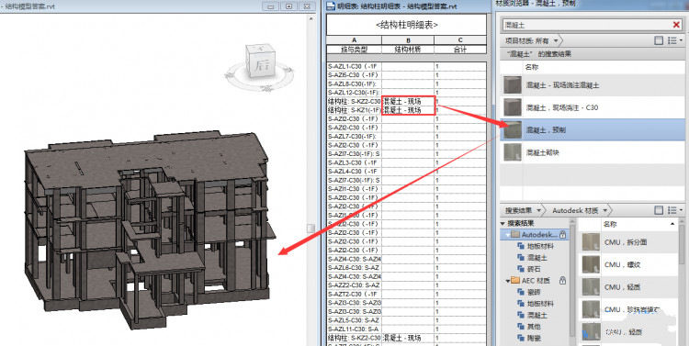
Task: Select schedule row S-AZL6-C30: S-AZ
Action: click(x=406, y=268)
